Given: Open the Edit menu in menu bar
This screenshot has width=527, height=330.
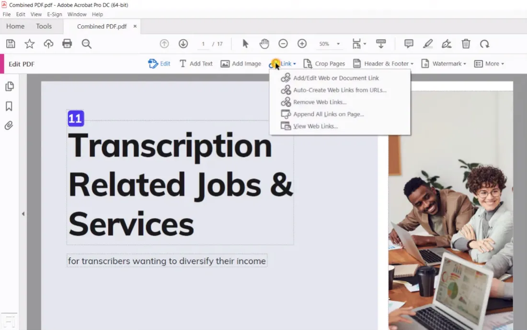Looking at the screenshot, I should coord(21,14).
